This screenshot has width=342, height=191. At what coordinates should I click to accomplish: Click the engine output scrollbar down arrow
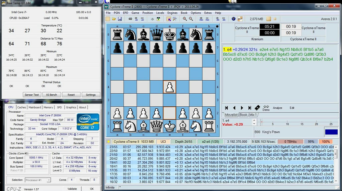(x=336, y=181)
